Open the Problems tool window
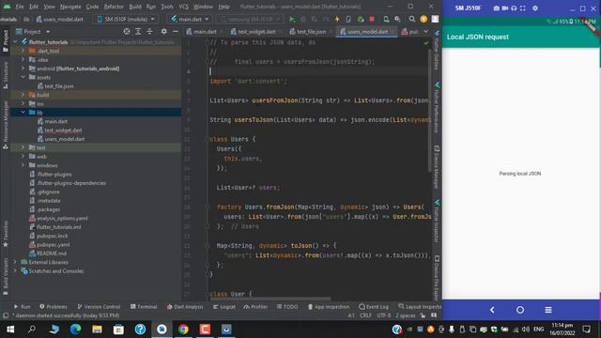Screen dimensions: 601x338 coord(54,307)
